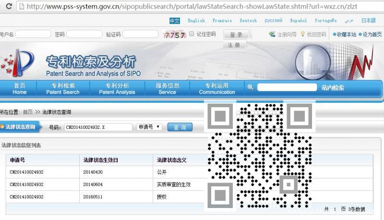Click date cell 20160511
Image resolution: width=384 pixels, height=220 pixels.
93,197
